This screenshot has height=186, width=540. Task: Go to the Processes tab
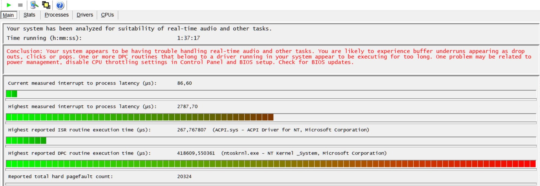click(56, 15)
